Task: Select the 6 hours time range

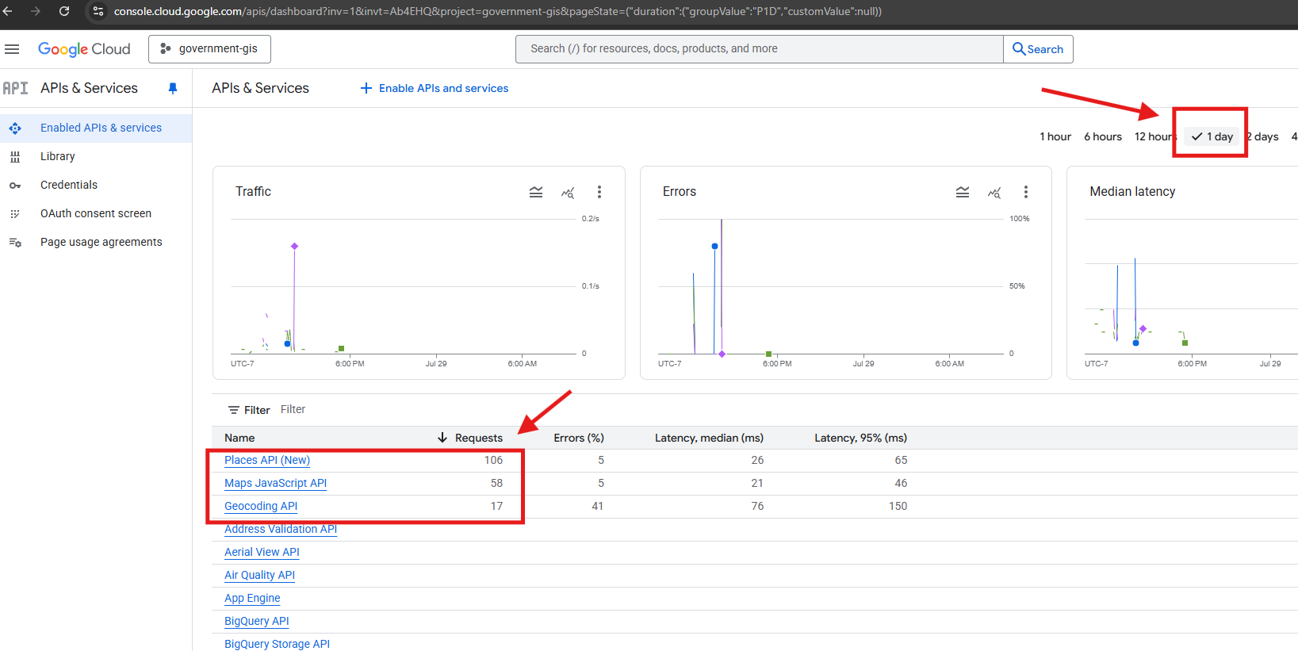Action: 1103,136
